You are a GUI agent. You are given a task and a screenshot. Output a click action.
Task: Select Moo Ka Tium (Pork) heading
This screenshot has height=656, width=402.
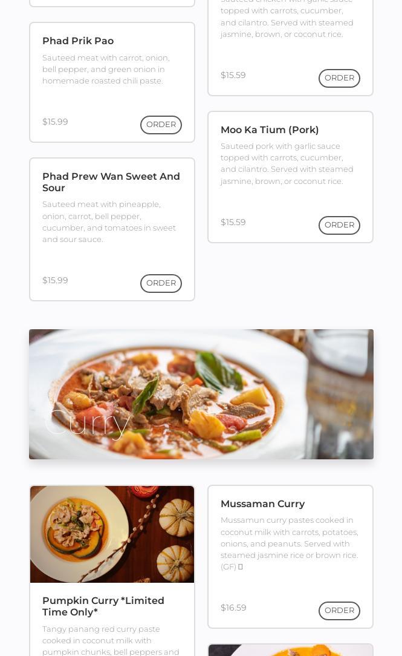coord(270,130)
